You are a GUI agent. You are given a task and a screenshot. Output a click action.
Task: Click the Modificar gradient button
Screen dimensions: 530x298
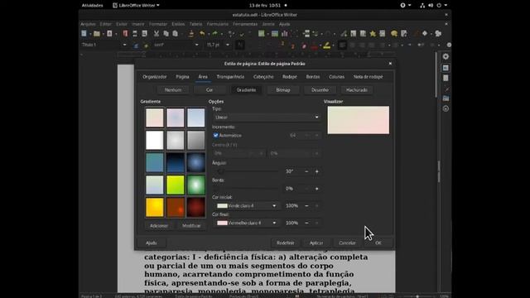coord(191,226)
